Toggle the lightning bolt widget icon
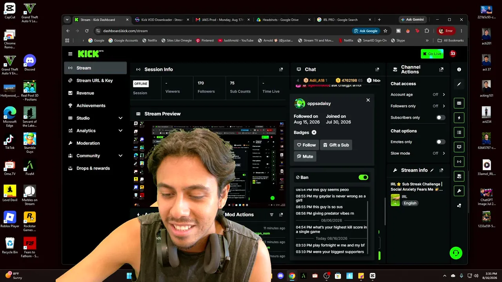 click(459, 117)
